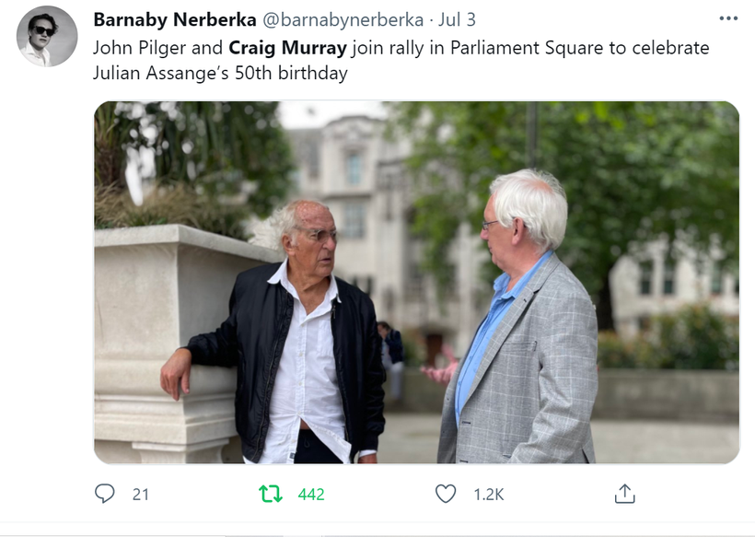Click the 'Parliament Square to celebrate' text
755x537 pixels.
(580, 48)
